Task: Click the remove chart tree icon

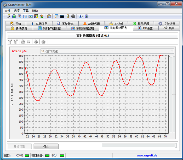Action: point(16,41)
